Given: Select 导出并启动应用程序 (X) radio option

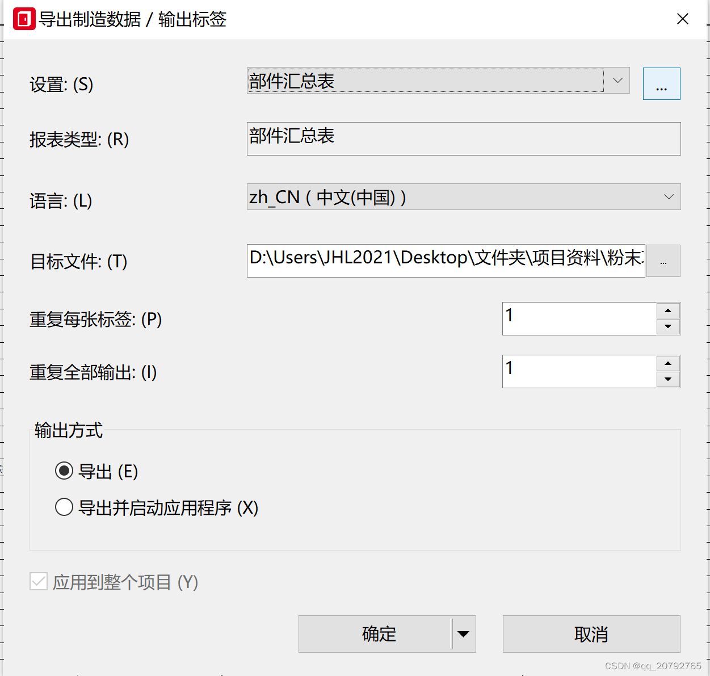Looking at the screenshot, I should [64, 506].
